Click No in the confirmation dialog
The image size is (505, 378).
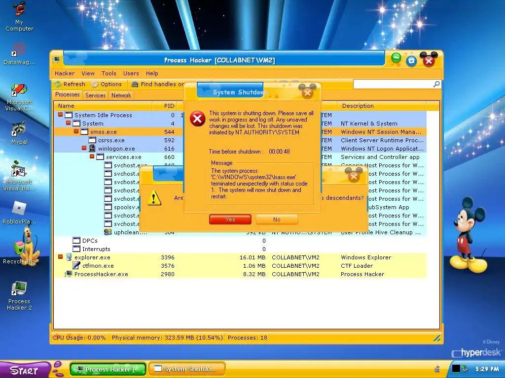[277, 220]
